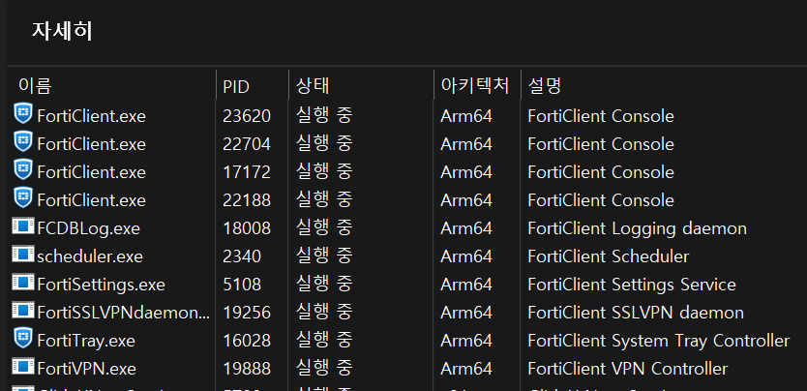Viewport: 807px width, 391px height.
Task: Click the FortiClient Logging daemon description
Action: (x=637, y=228)
